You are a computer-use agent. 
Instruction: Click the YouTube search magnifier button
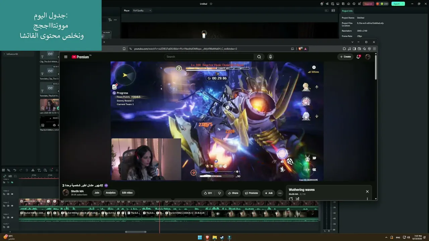[x=259, y=57]
